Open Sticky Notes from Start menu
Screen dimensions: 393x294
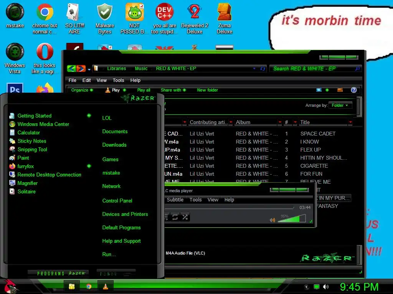click(x=32, y=141)
